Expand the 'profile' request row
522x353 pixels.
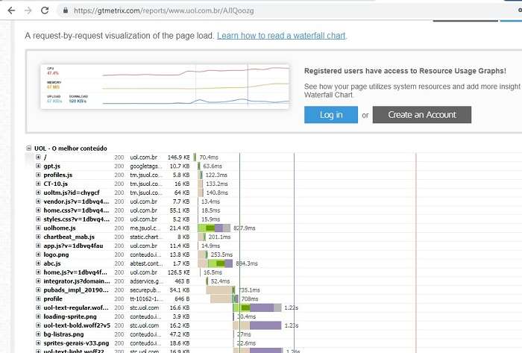(38, 299)
